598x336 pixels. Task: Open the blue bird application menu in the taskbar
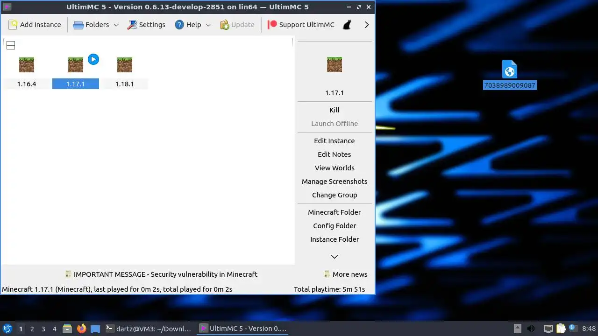pyautogui.click(x=7, y=329)
